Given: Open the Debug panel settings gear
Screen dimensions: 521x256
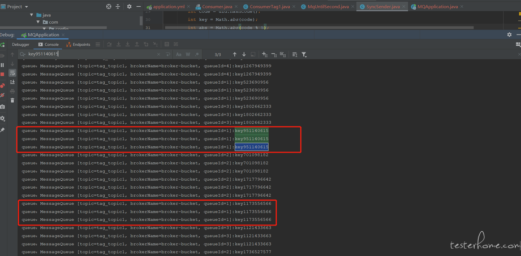Looking at the screenshot, I should click(x=509, y=34).
